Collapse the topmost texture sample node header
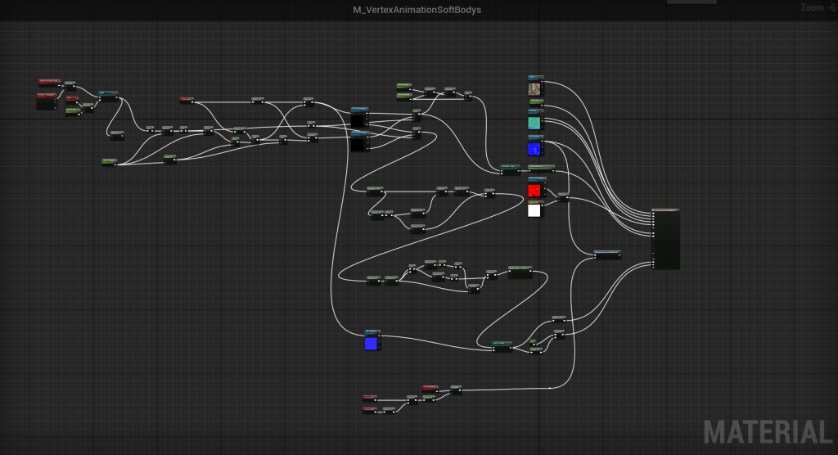Image resolution: width=838 pixels, height=455 pixels. [x=541, y=76]
